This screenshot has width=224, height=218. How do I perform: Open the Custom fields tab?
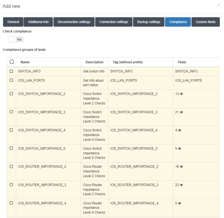206,22
